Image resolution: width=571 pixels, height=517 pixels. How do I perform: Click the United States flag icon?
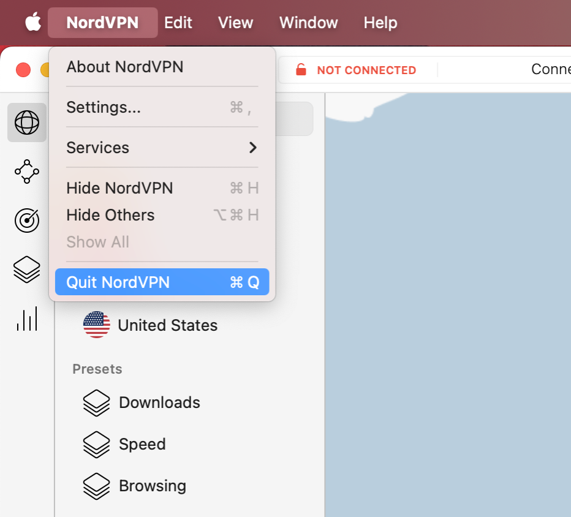tap(96, 325)
